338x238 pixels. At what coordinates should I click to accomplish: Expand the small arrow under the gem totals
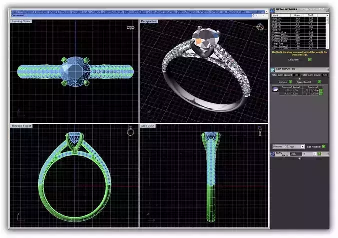[x=299, y=79]
